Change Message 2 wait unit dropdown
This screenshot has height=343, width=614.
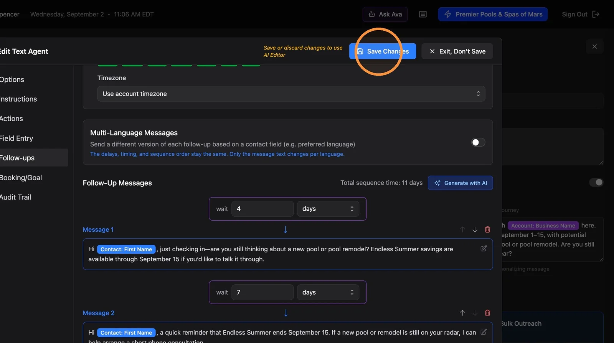pos(328,292)
